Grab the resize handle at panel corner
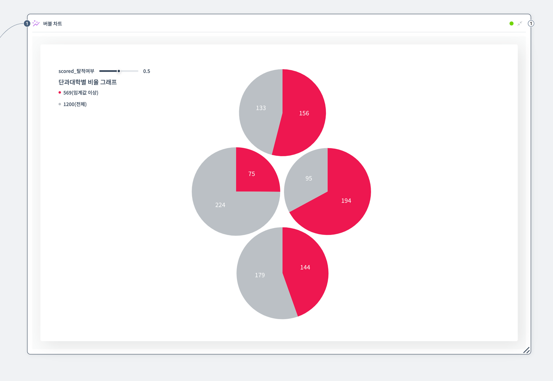Viewport: 553px width, 381px height. click(526, 350)
